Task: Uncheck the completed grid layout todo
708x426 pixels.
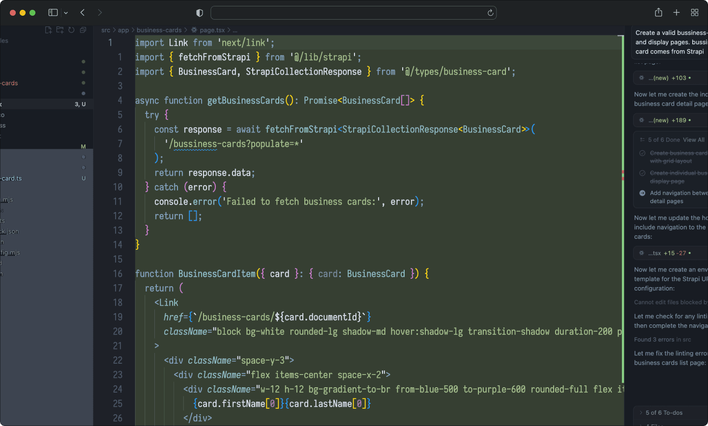Action: point(642,153)
